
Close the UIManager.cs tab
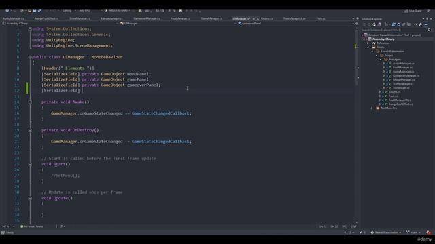click(x=258, y=18)
